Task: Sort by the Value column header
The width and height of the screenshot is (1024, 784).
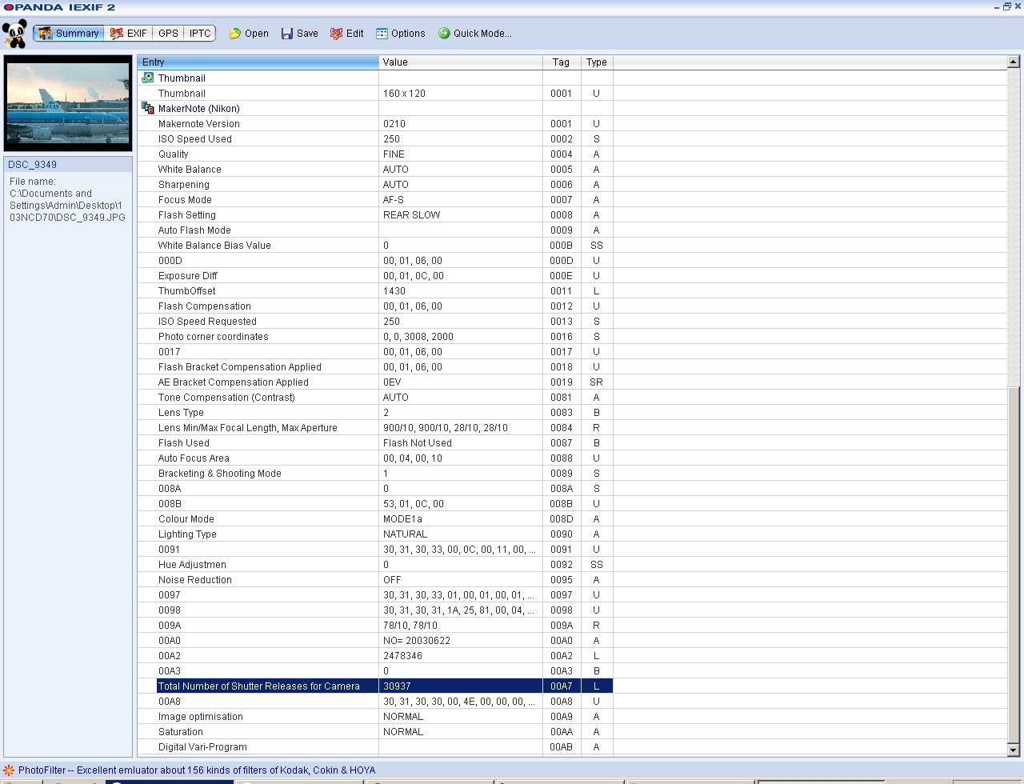Action: coord(460,62)
